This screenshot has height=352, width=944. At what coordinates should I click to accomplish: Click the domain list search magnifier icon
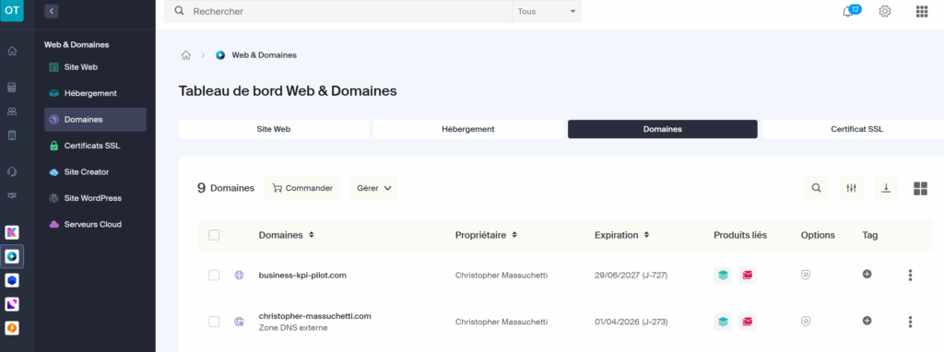(817, 188)
